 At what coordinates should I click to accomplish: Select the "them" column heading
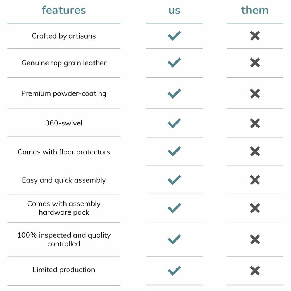pos(255,10)
